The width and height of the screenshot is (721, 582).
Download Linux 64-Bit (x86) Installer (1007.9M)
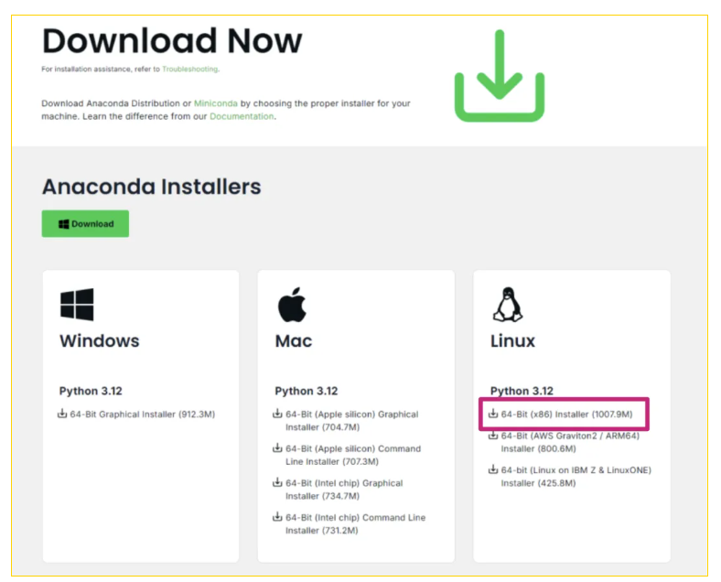coord(566,415)
